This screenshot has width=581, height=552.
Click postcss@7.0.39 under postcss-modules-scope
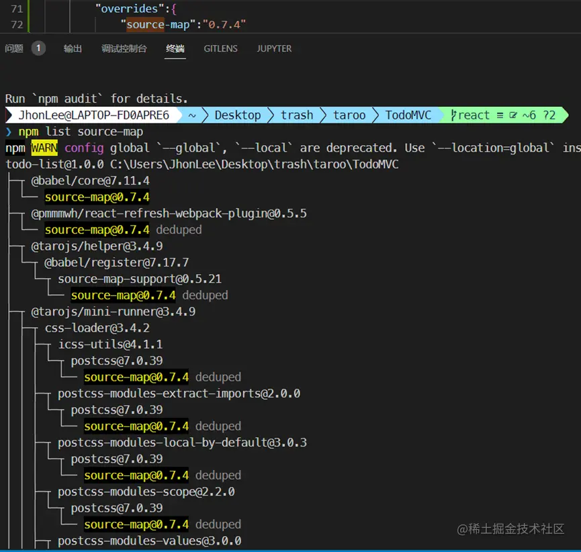pyautogui.click(x=117, y=508)
